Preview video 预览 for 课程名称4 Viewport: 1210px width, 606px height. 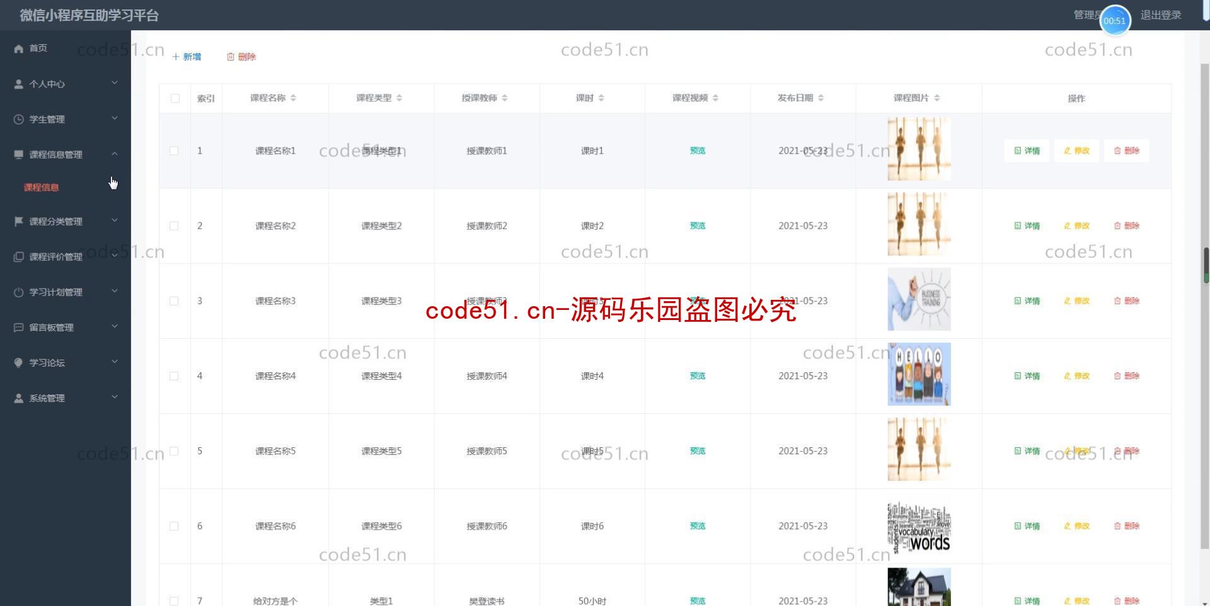pyautogui.click(x=698, y=376)
